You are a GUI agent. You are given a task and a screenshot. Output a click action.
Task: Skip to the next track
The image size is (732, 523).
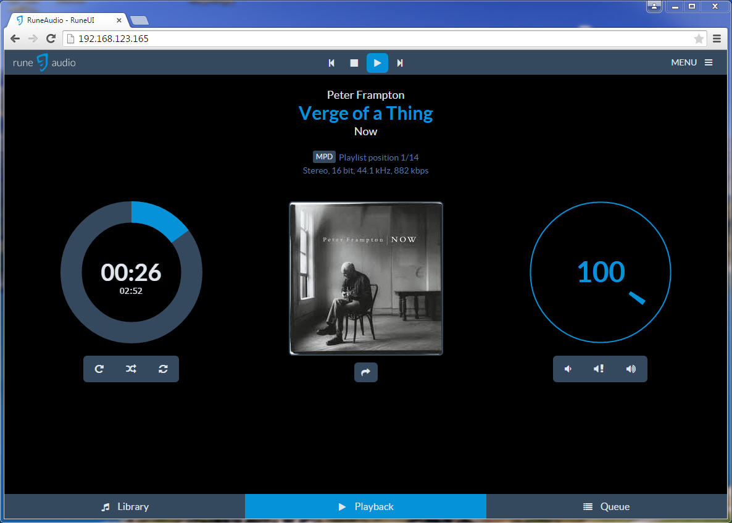[400, 62]
